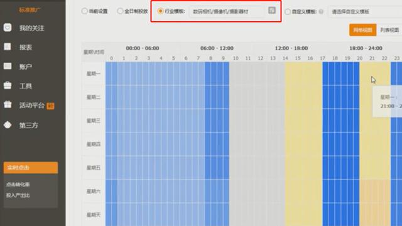This screenshot has width=402, height=226.
Task: Click the hour 20 column header
Action: pyautogui.click(x=360, y=58)
